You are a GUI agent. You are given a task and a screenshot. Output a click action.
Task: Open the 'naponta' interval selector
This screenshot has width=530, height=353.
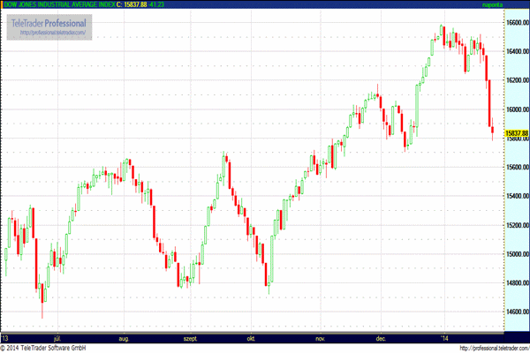click(x=492, y=4)
